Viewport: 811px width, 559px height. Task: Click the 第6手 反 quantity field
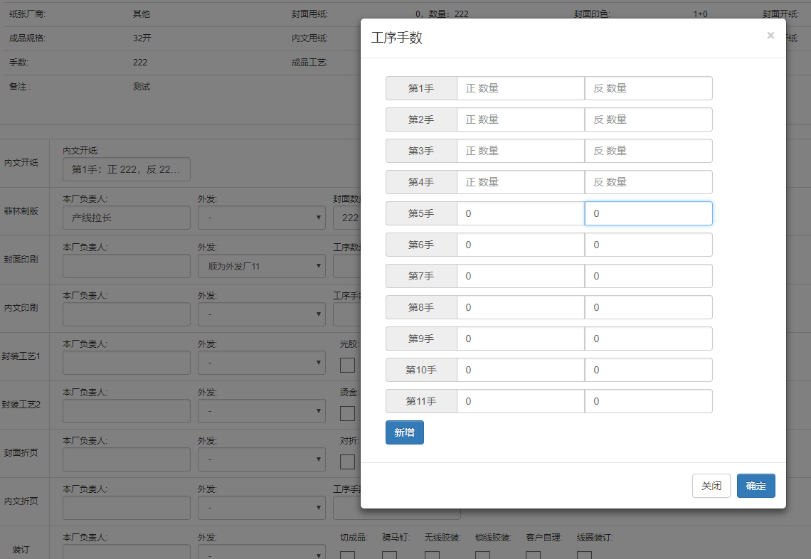pyautogui.click(x=649, y=245)
